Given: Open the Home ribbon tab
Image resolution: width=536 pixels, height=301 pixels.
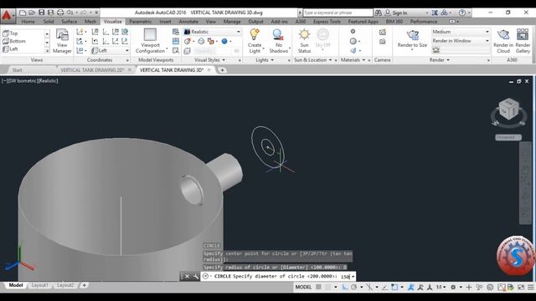Looking at the screenshot, I should pyautogui.click(x=28, y=22).
